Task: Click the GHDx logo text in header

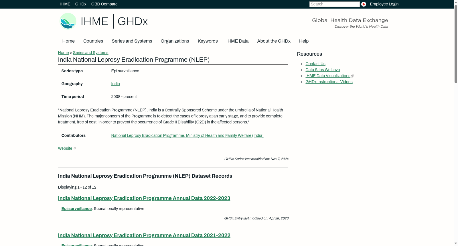Action: tap(133, 21)
